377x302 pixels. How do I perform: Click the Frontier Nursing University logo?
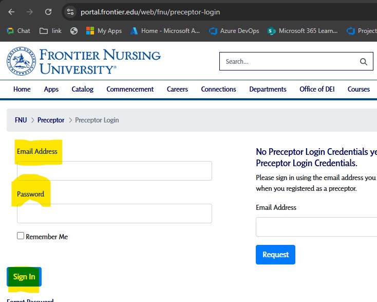pyautogui.click(x=83, y=61)
